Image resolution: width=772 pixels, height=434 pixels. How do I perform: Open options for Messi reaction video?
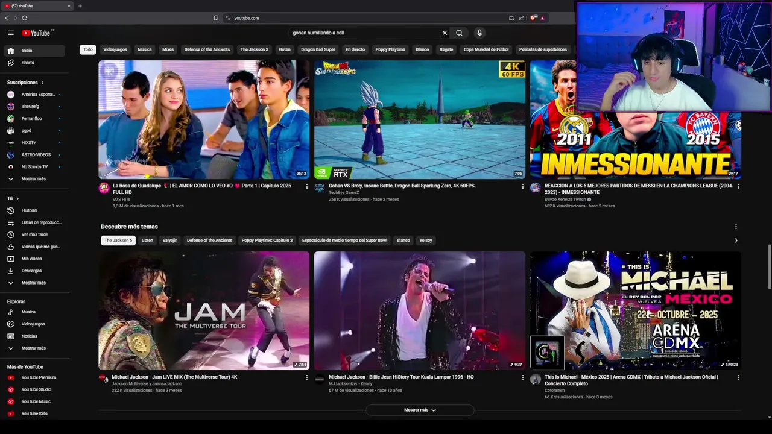coord(738,186)
